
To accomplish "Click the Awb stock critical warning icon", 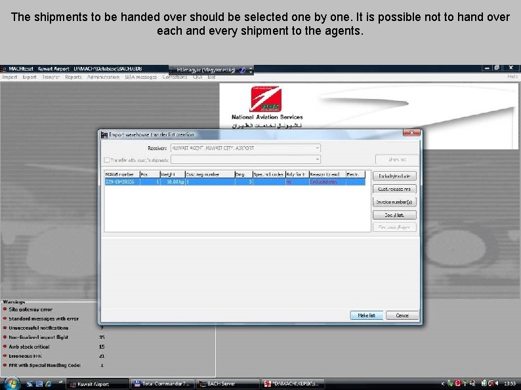I will tap(5, 347).
